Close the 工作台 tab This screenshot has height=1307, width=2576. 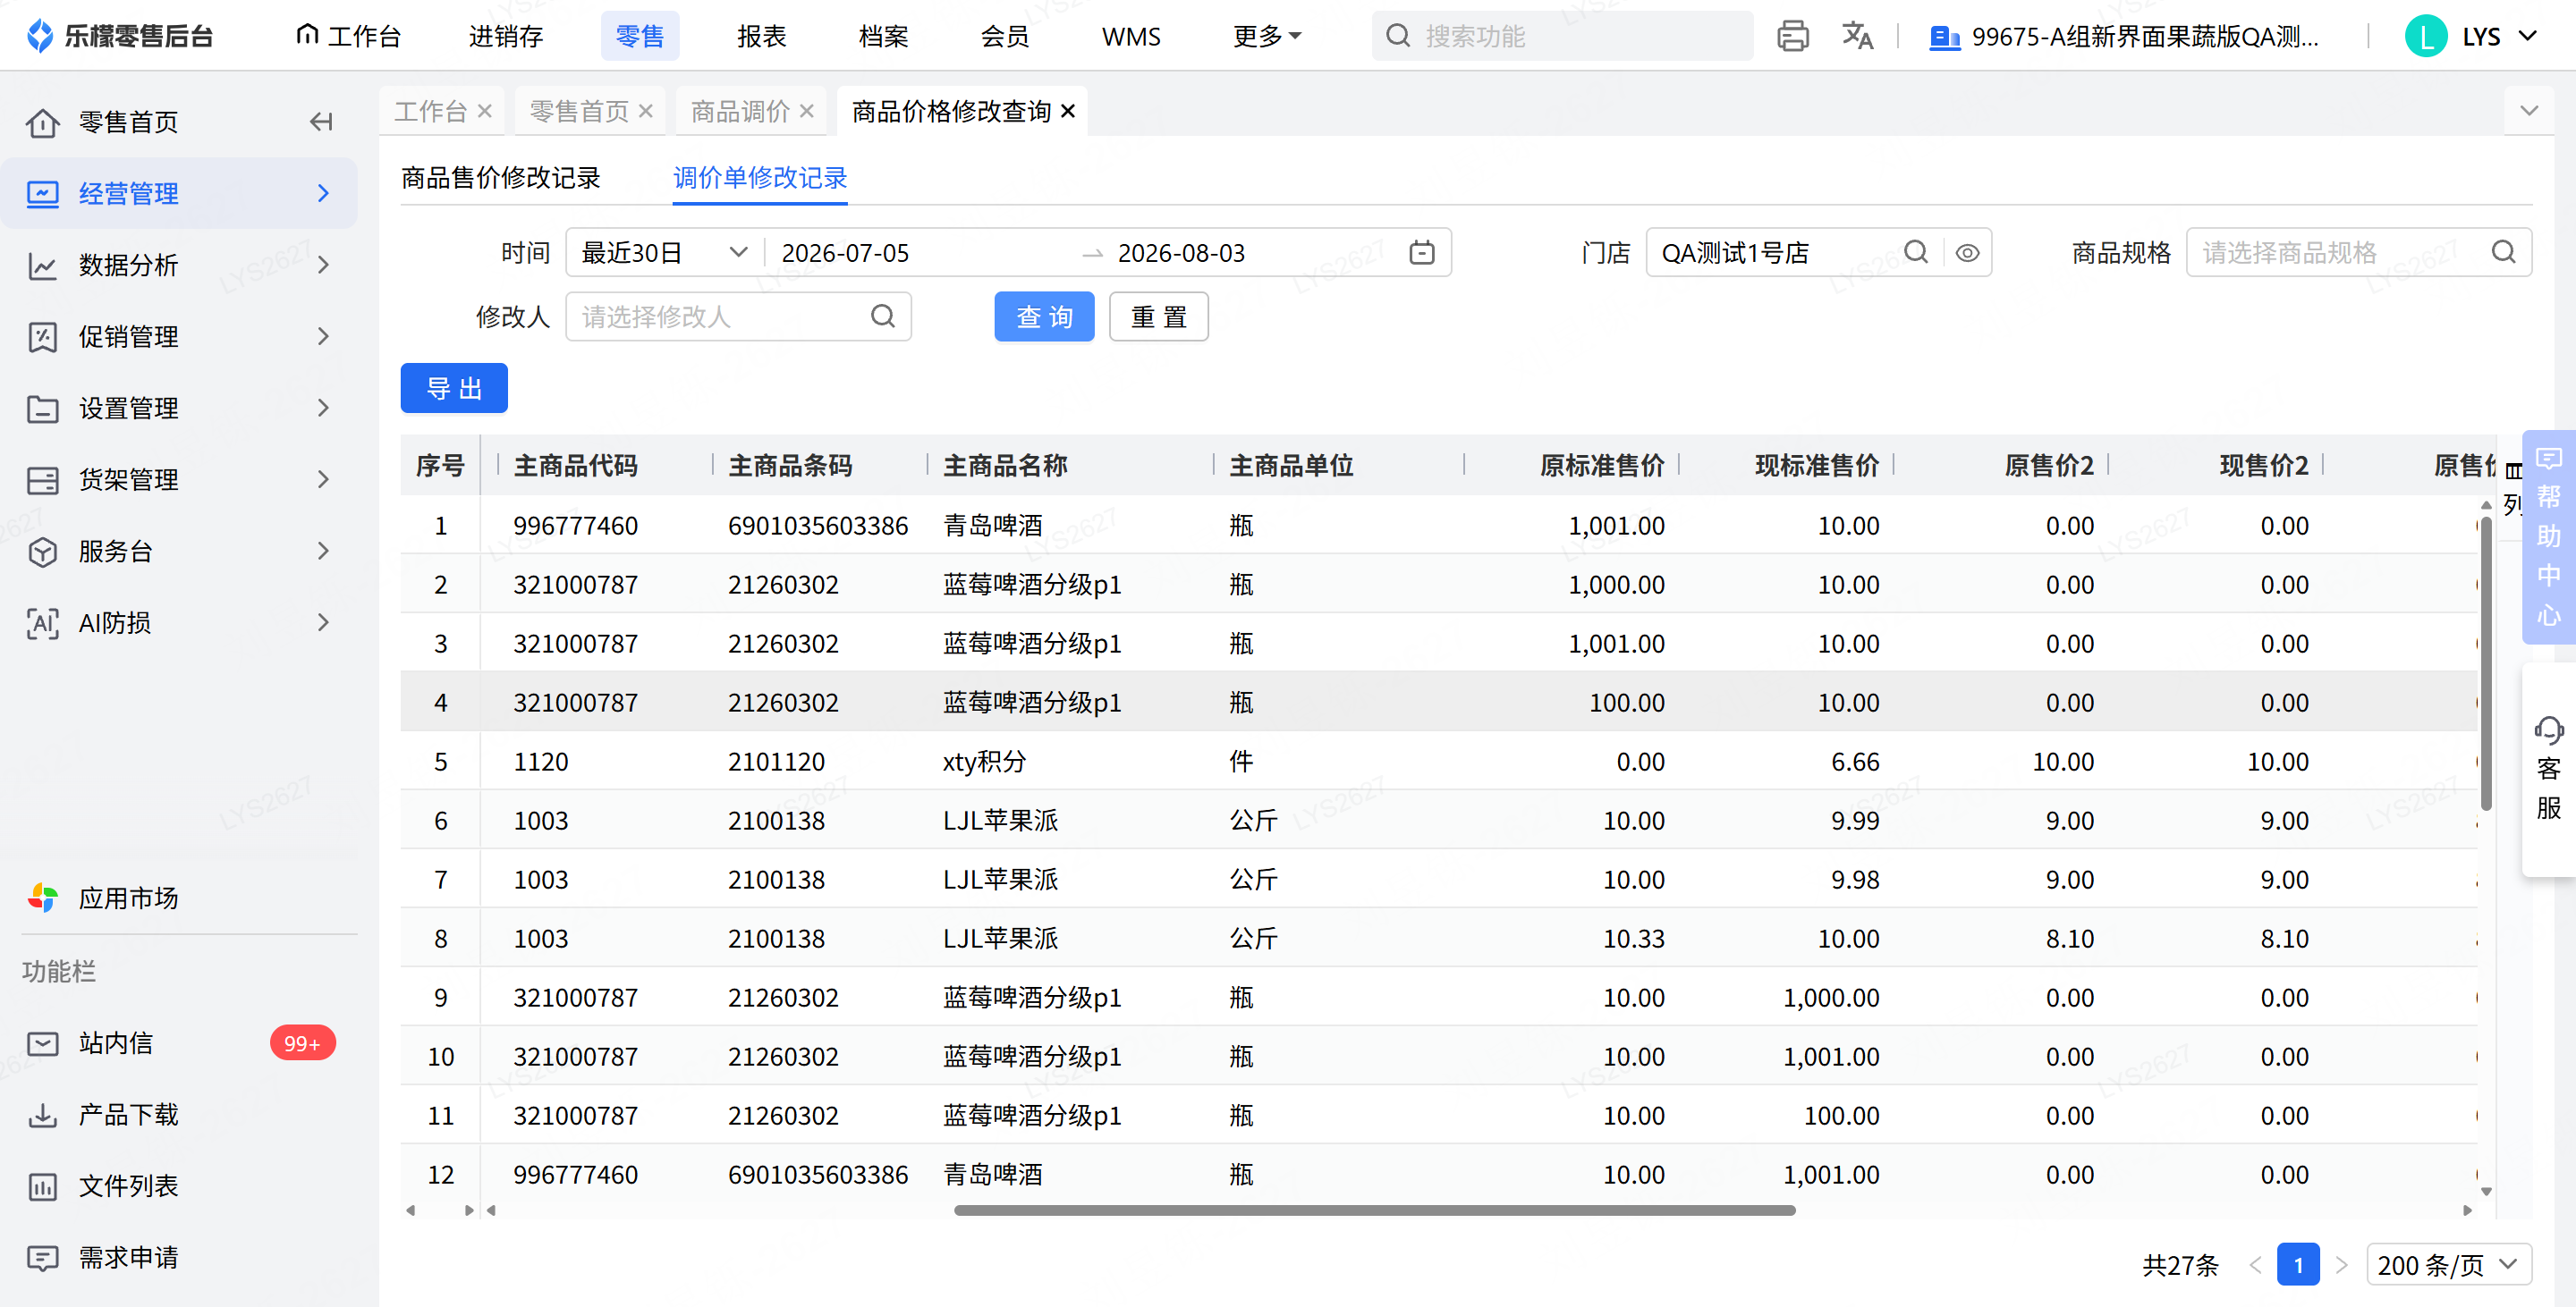(x=485, y=111)
